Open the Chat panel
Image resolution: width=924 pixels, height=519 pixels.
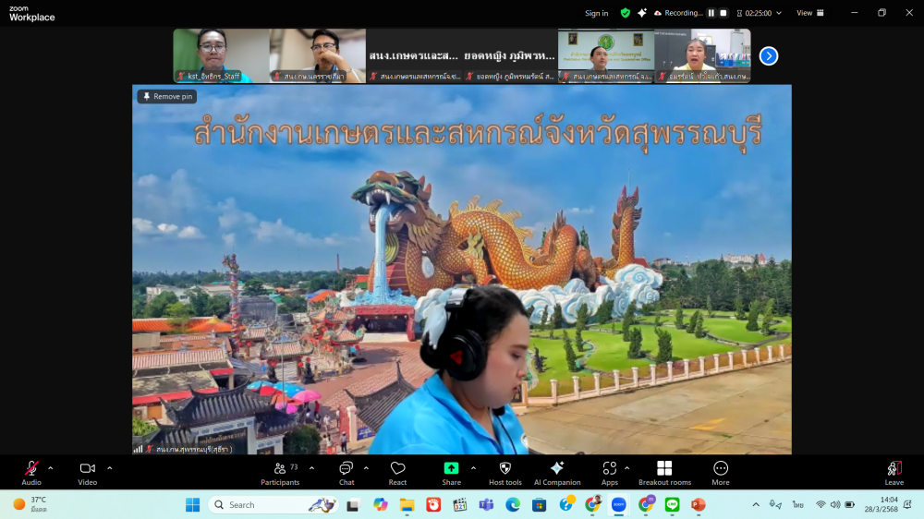tap(346, 469)
